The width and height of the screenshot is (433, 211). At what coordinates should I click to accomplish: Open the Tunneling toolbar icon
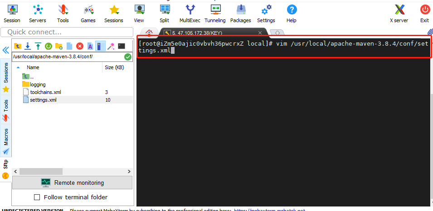[x=215, y=14]
